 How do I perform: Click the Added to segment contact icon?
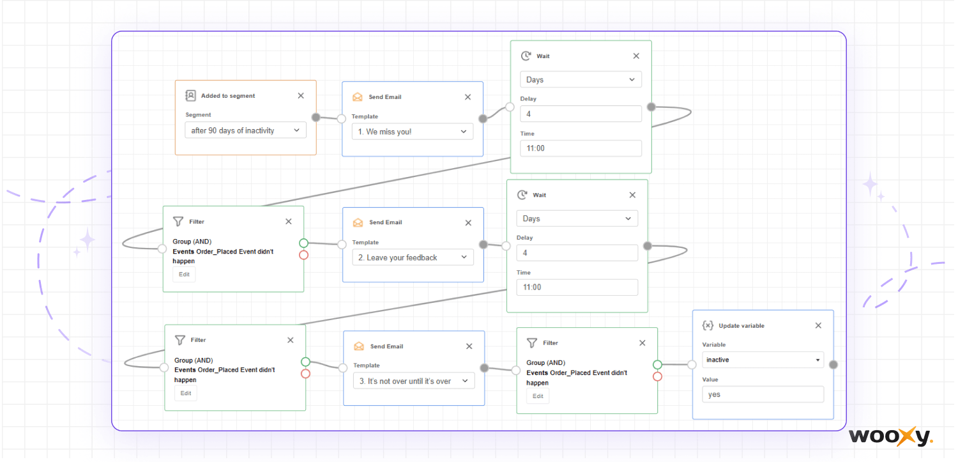190,96
